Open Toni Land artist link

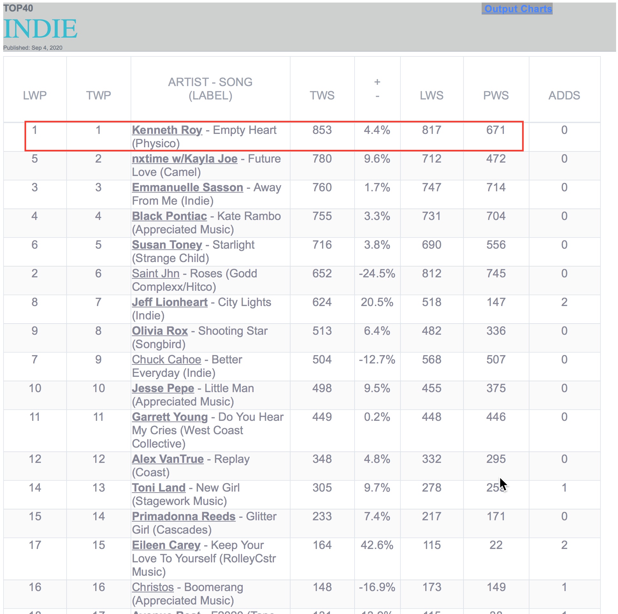(159, 488)
